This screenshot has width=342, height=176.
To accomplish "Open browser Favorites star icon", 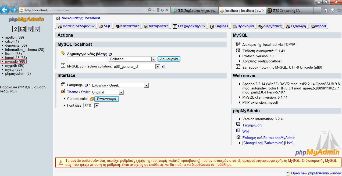I will [x=332, y=10].
